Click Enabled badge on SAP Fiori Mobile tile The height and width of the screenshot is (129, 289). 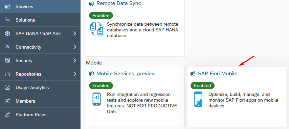pos(203,85)
